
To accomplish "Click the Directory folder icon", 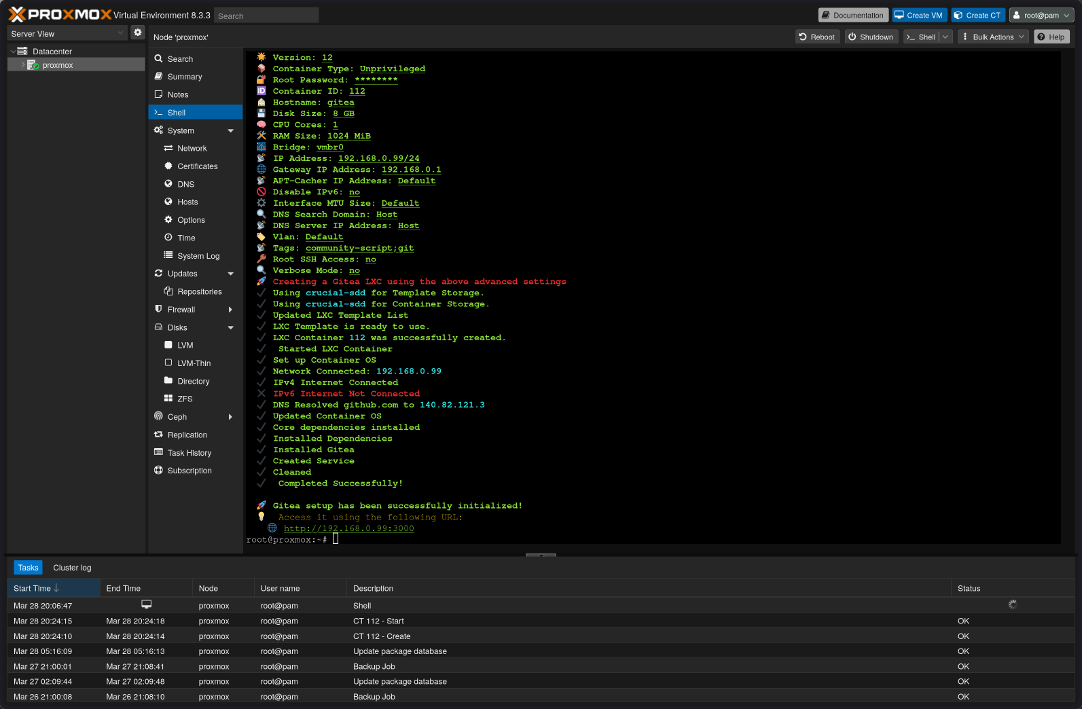I will (x=168, y=380).
